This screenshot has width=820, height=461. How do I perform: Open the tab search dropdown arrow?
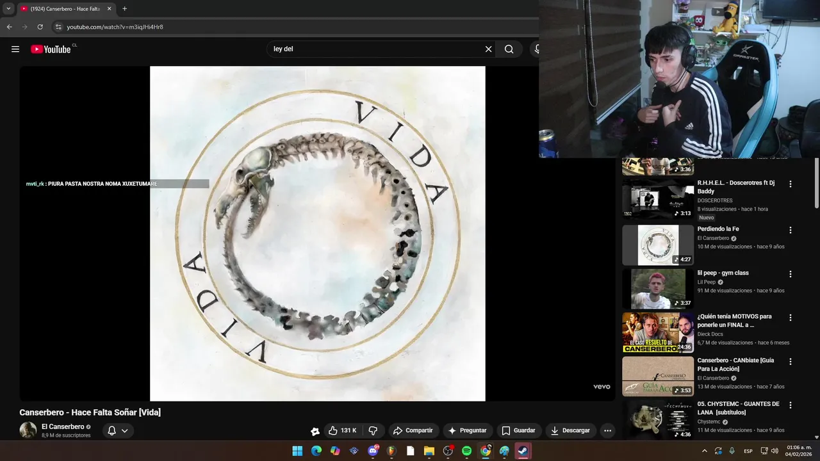coord(8,9)
